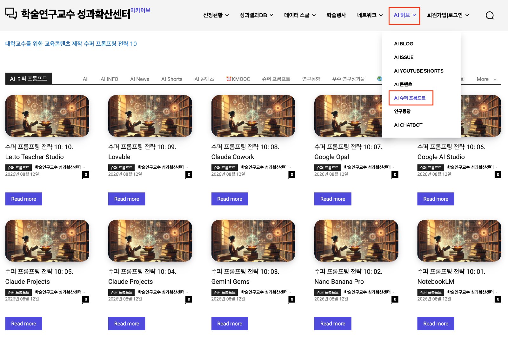Screen dimensions: 508x337
Task: Click Read more under Google AI Studio
Action: click(x=436, y=199)
